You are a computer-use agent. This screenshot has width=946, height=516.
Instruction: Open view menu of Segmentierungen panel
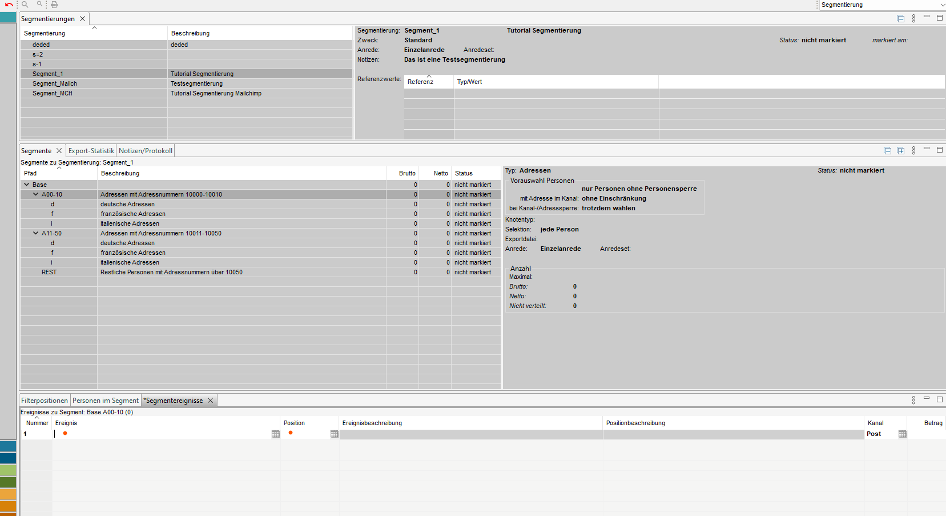click(913, 19)
